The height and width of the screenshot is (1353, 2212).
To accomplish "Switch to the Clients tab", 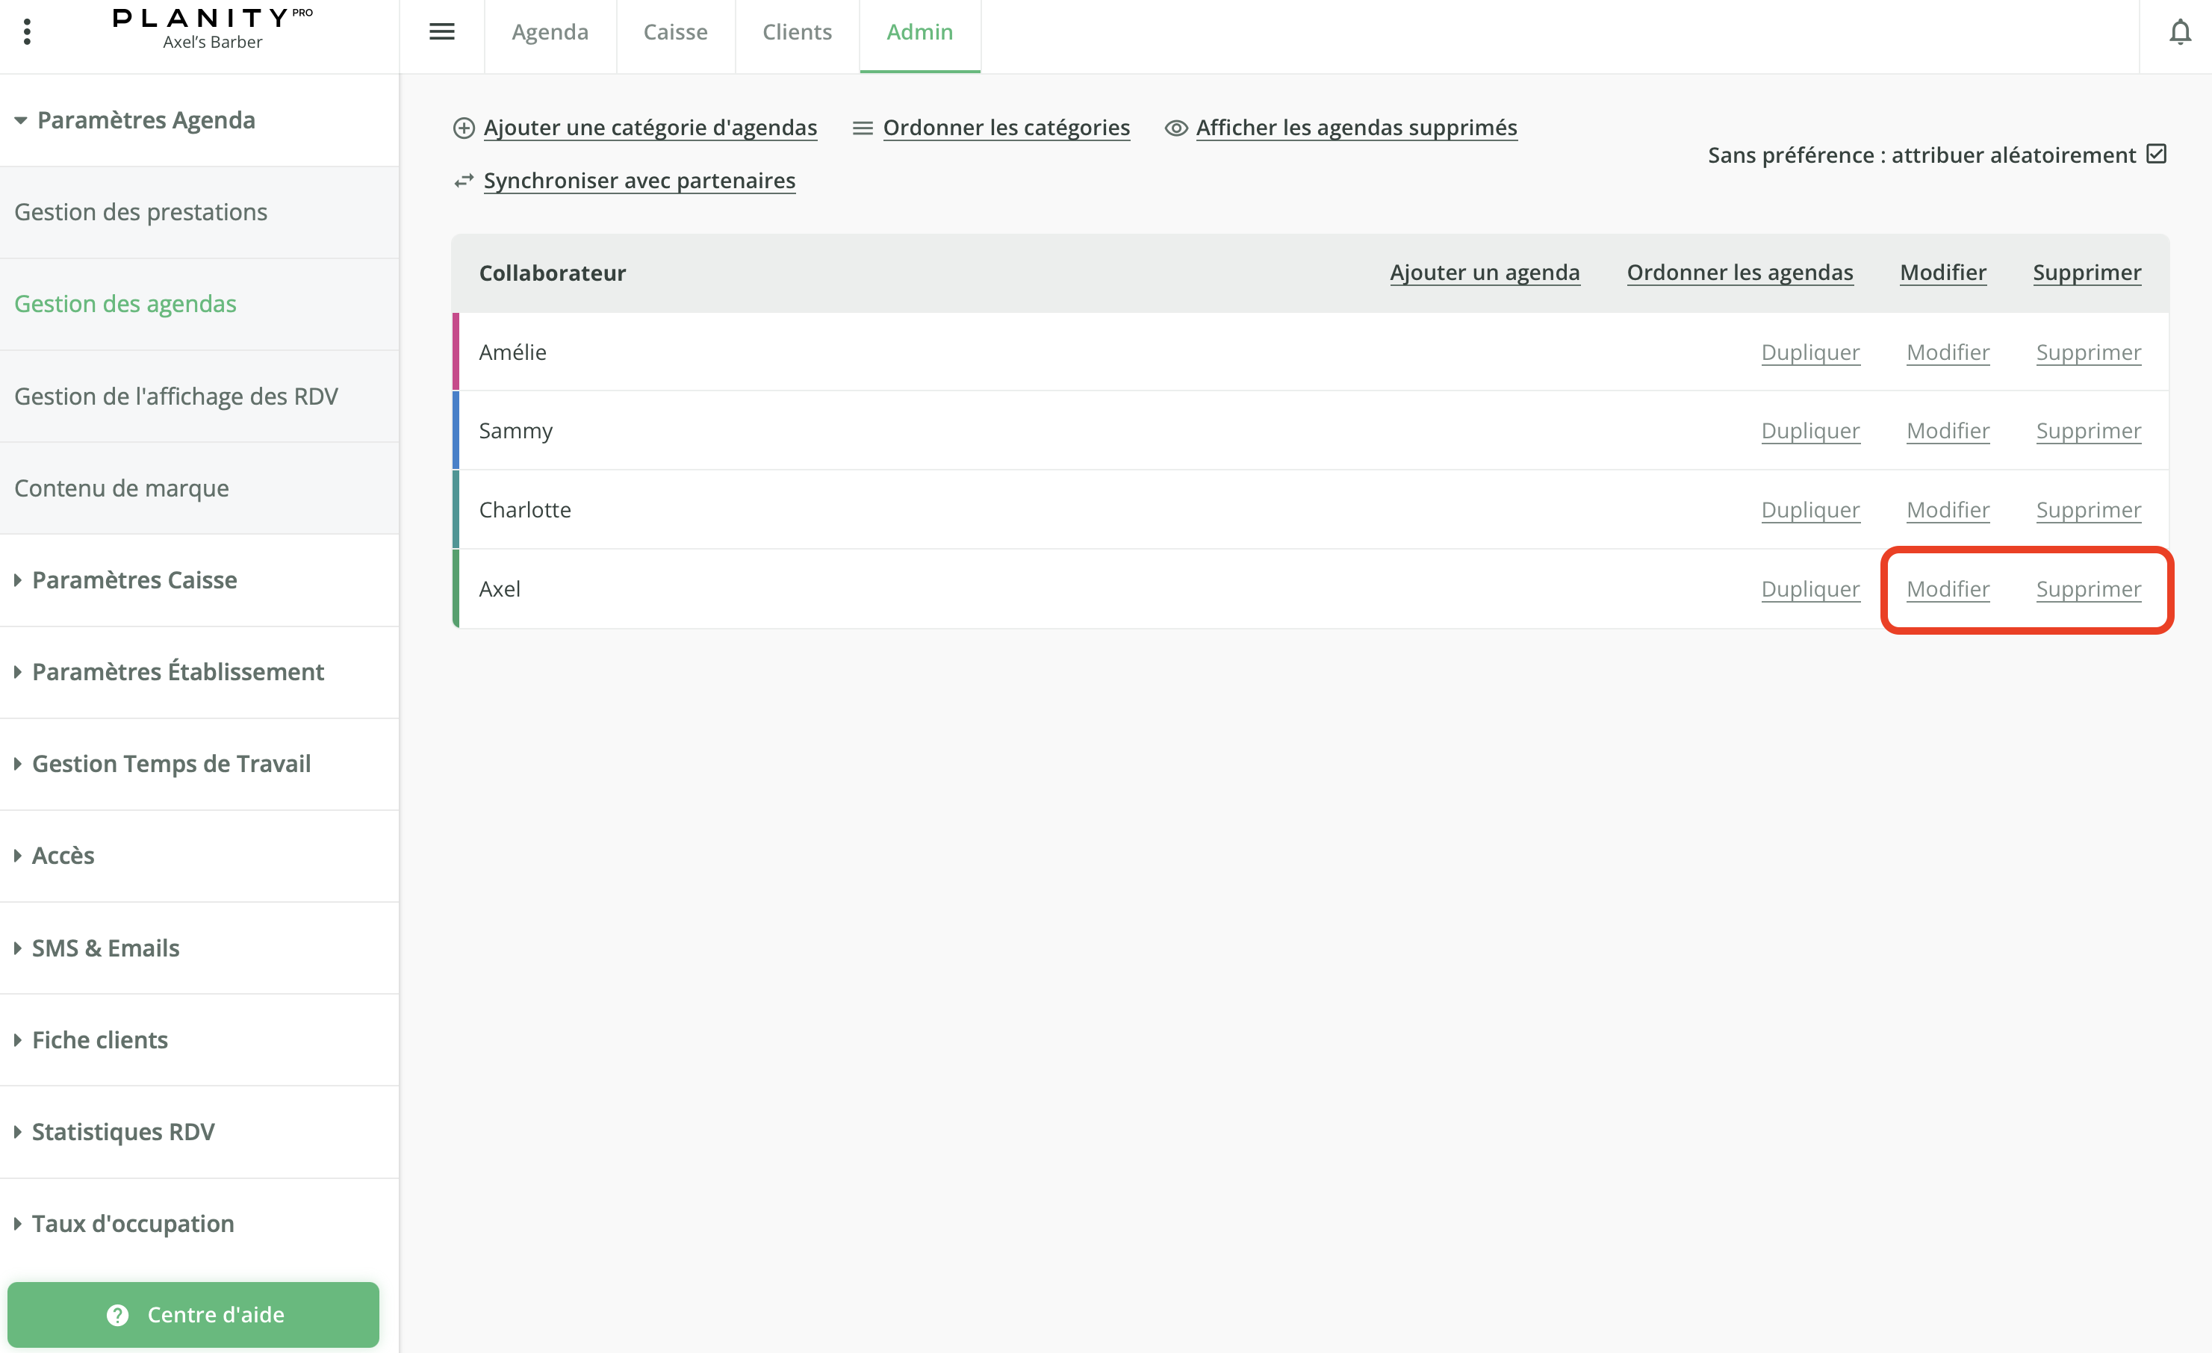I will click(796, 32).
